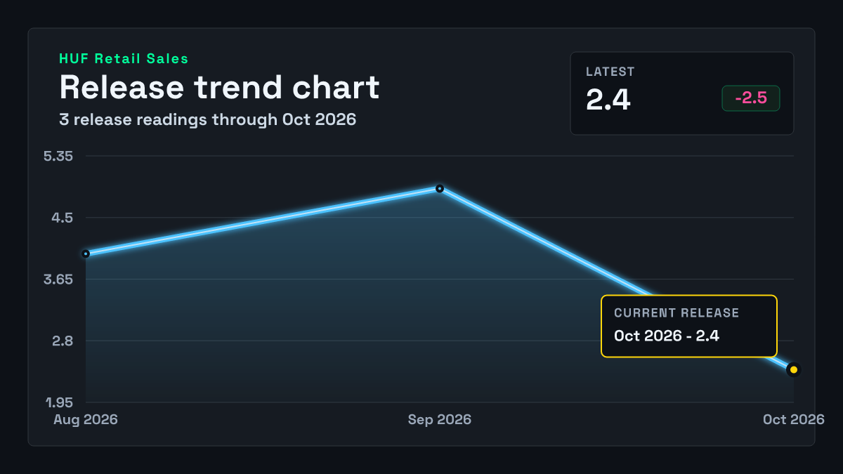Screen dimensions: 843x474
Task: Click the Sep 2026 axis label
Action: (440, 419)
